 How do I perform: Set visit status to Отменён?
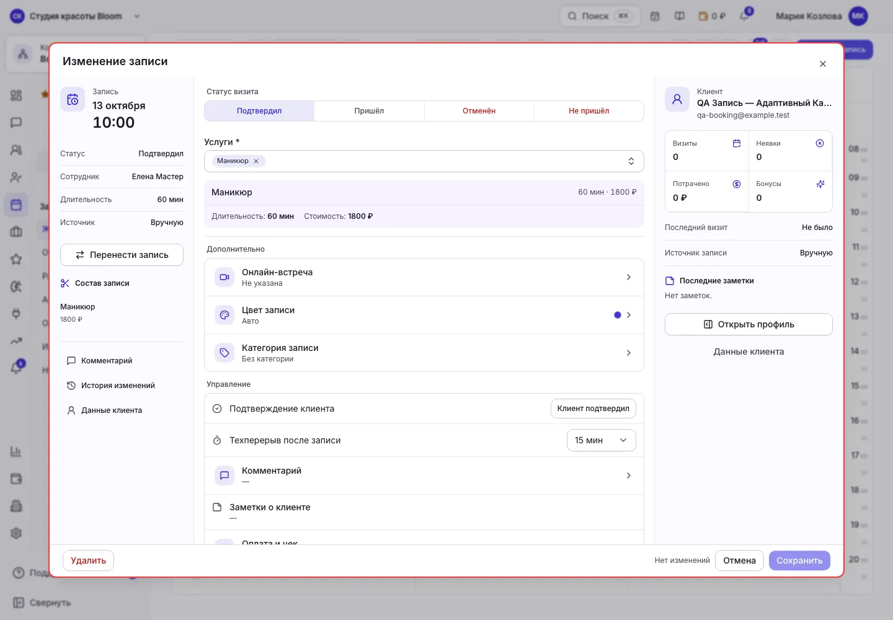[479, 111]
